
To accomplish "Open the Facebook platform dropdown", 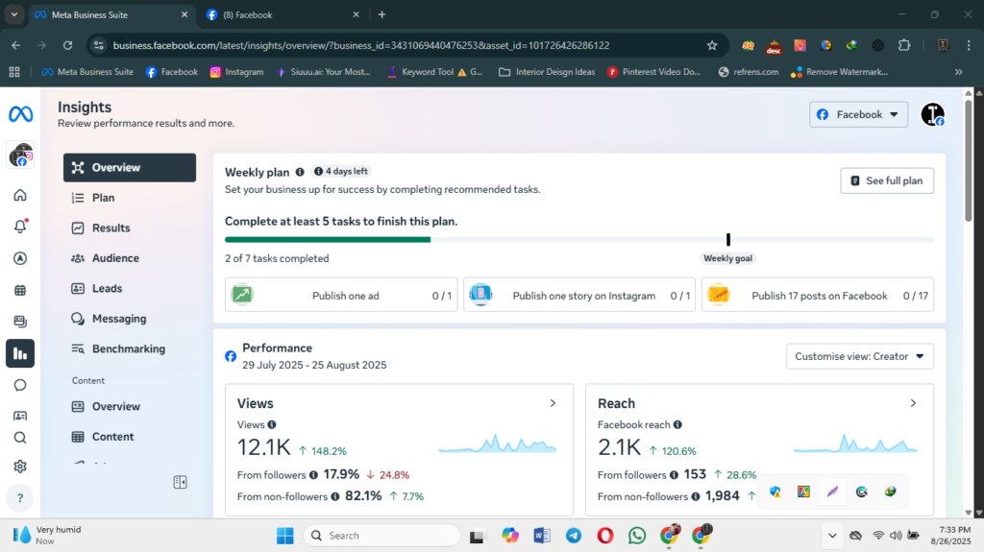I will (x=858, y=114).
